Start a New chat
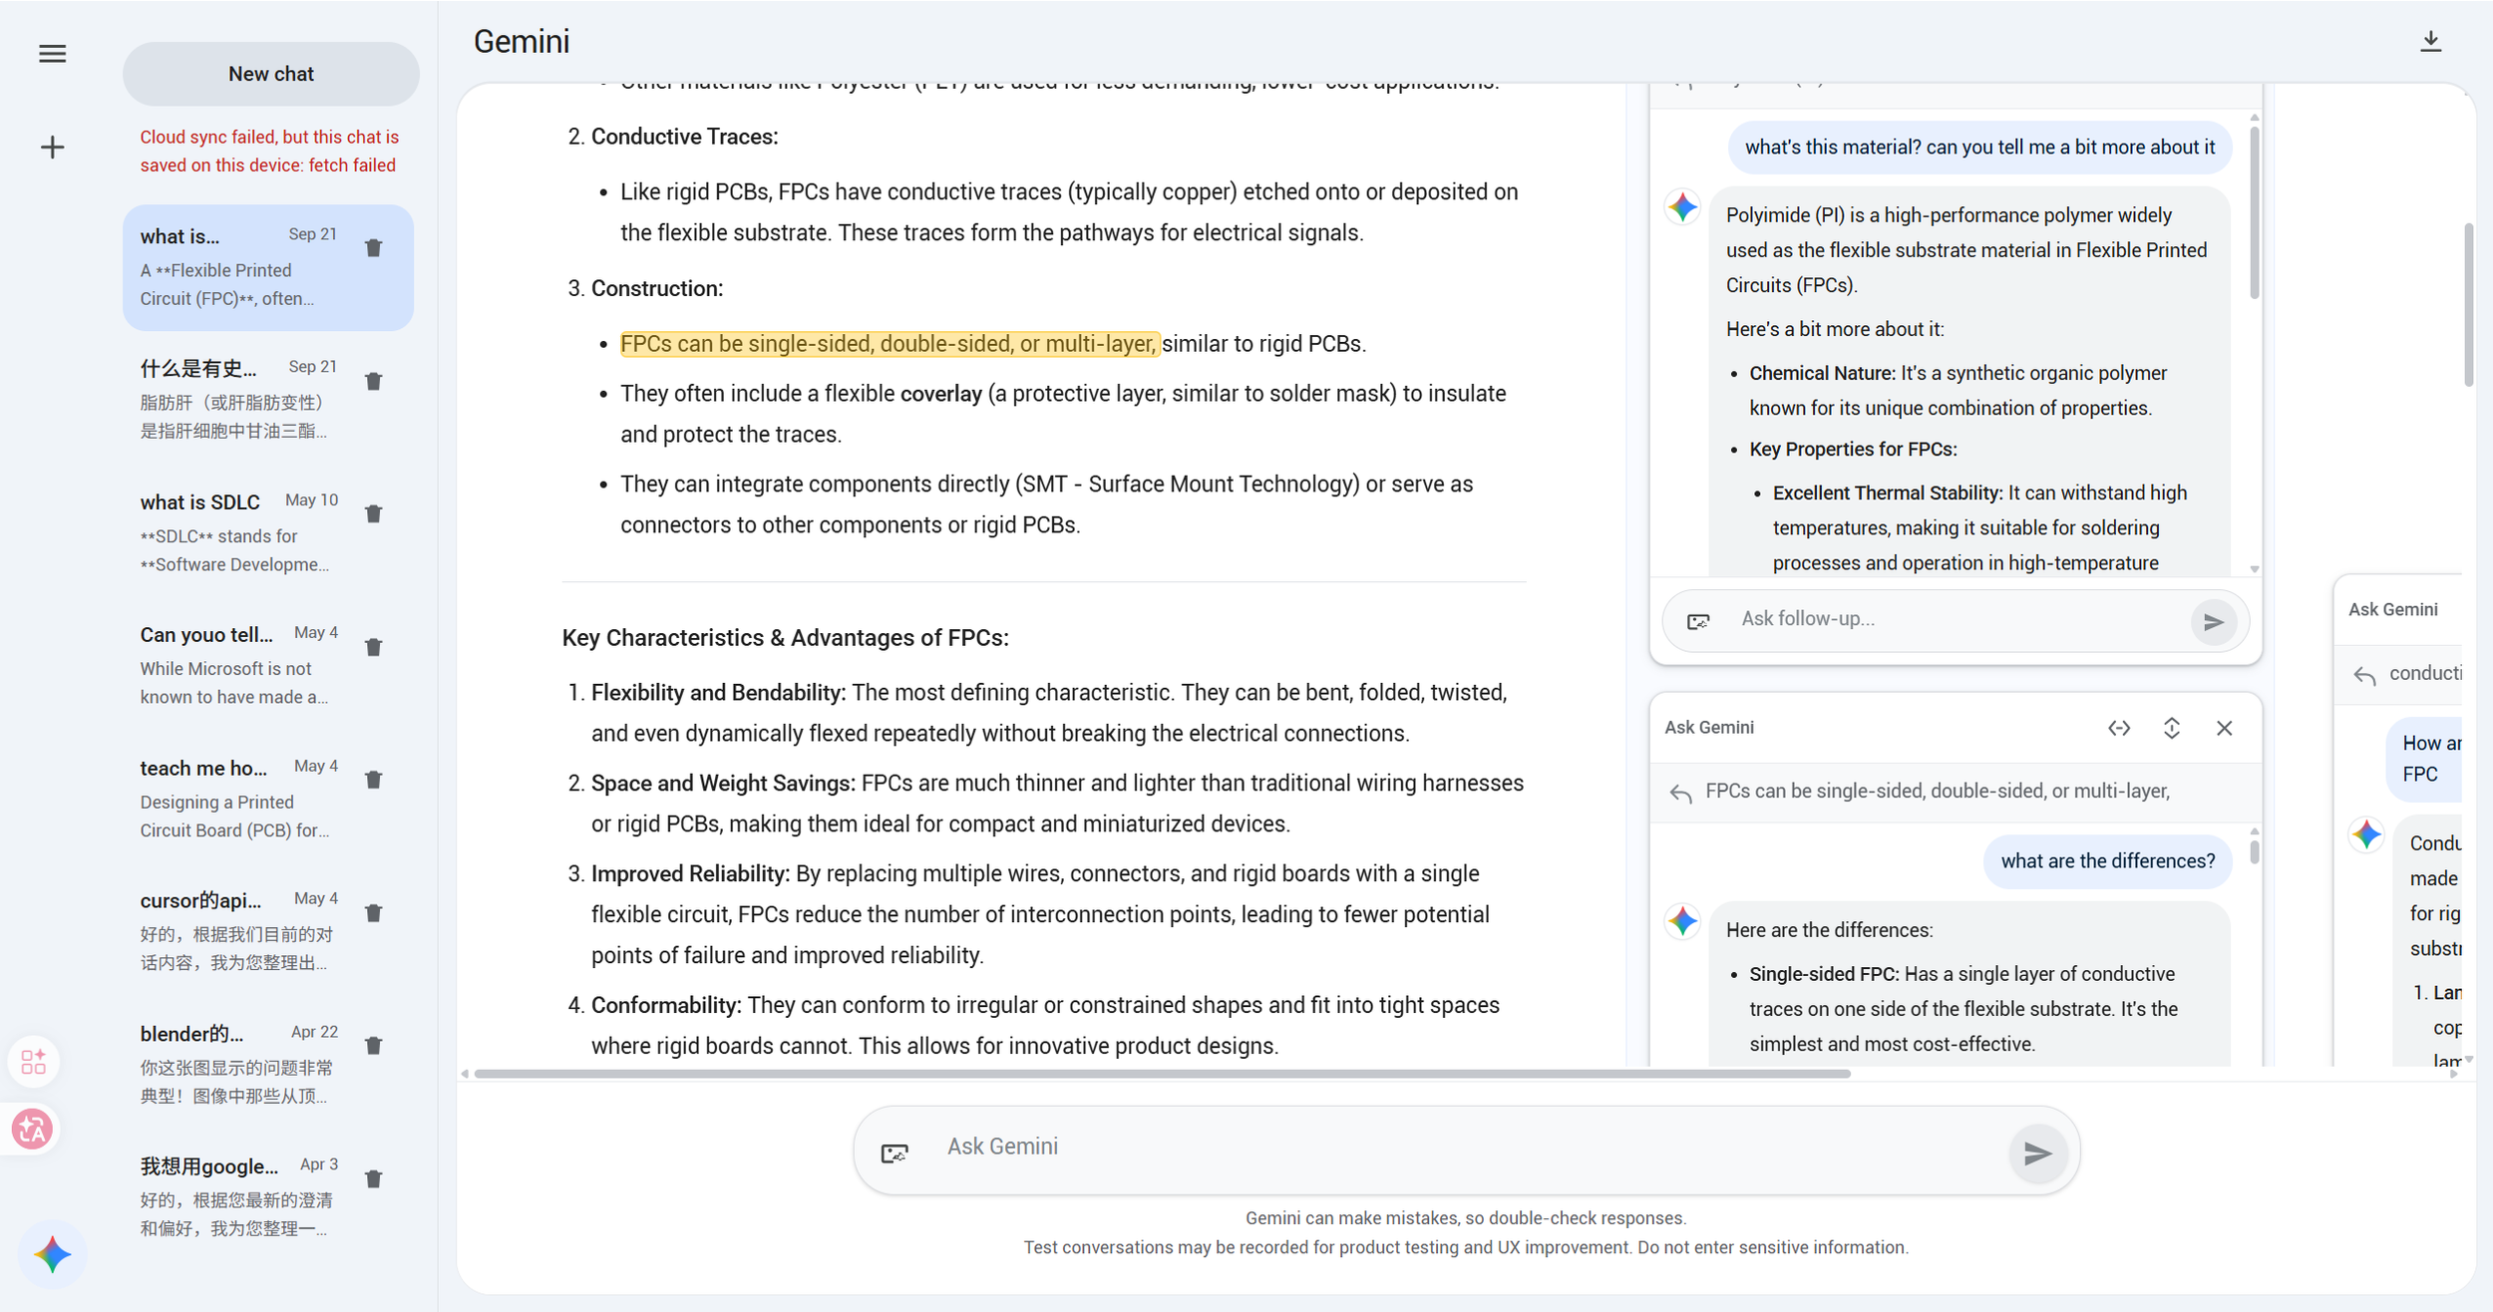This screenshot has height=1312, width=2493. click(x=271, y=74)
